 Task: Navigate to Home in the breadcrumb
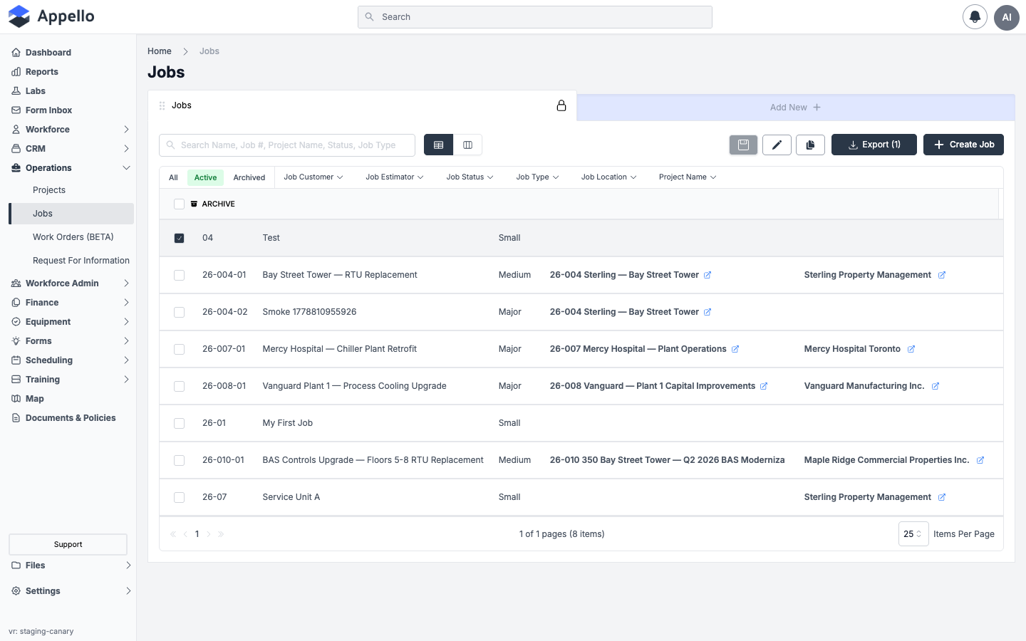pos(160,51)
